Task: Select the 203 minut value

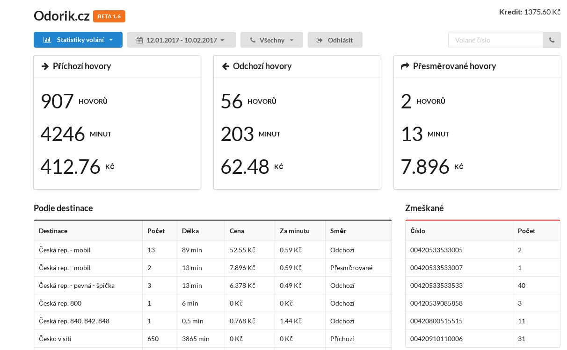Action: tap(237, 134)
